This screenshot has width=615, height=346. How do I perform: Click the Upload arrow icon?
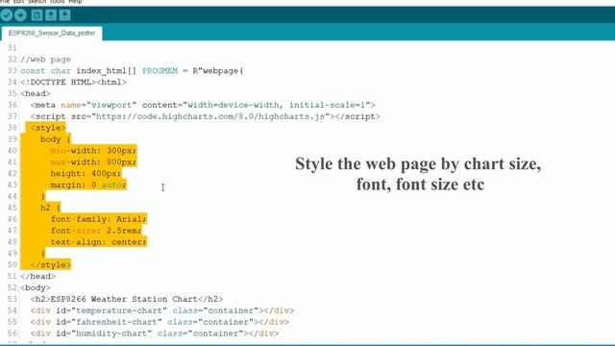coord(20,15)
